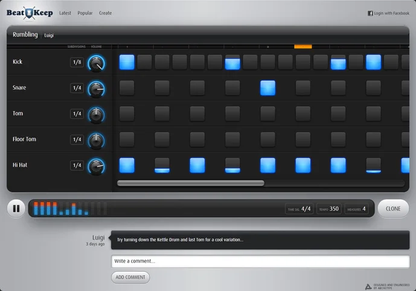Toggle the second Hi Hat pad with low velocity
Screen dimensions: 416x291
[x=162, y=165]
